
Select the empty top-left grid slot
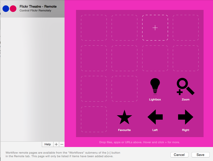coord(94,28)
